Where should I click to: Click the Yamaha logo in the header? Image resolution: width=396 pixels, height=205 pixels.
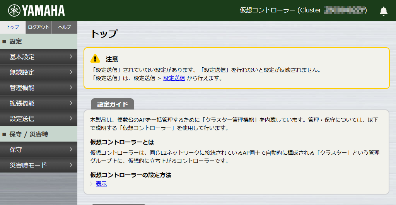click(x=37, y=10)
